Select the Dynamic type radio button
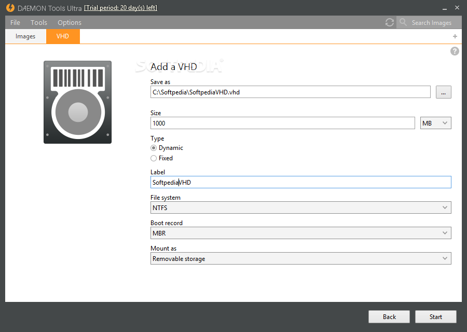The width and height of the screenshot is (467, 332). pos(154,148)
